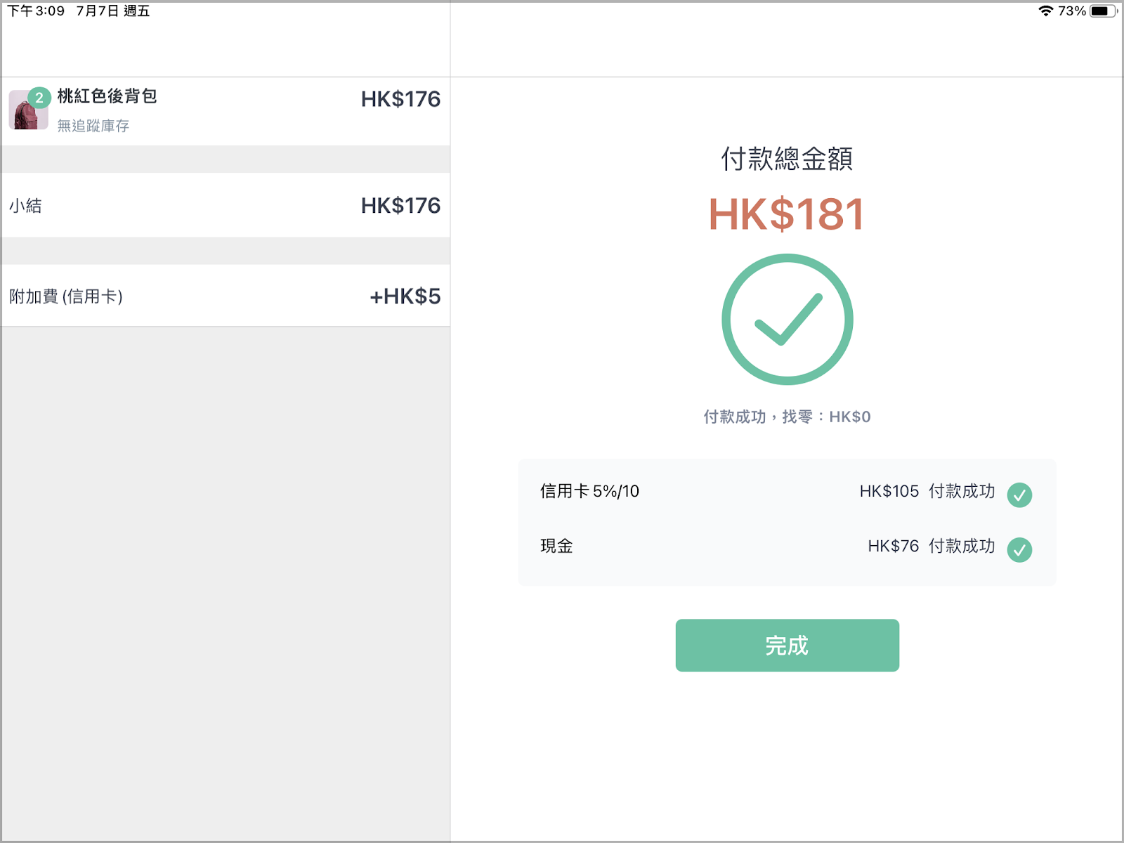
Task: Select the 桃紅色後背包 item name
Action: 107,96
